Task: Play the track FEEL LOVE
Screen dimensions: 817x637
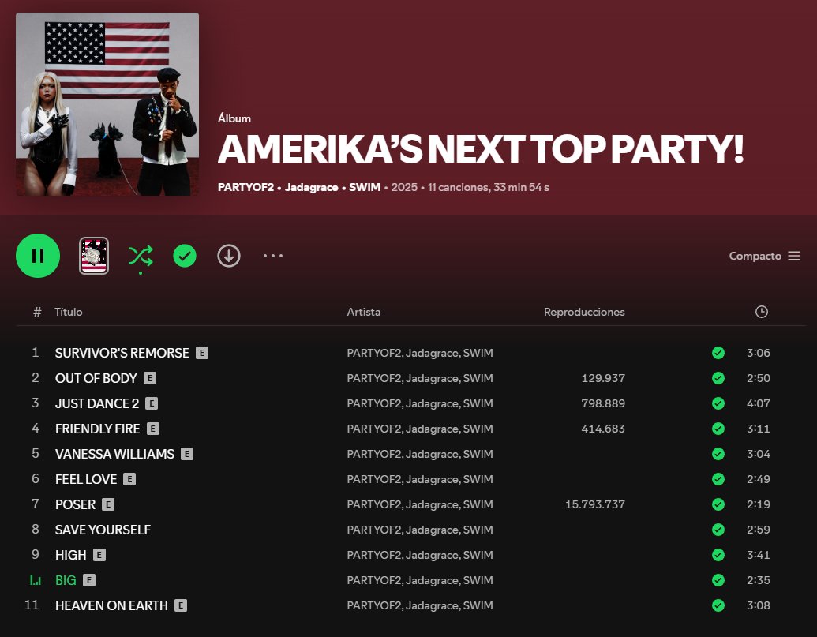Action: (86, 479)
